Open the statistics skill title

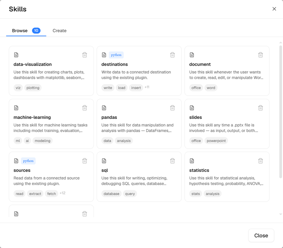point(199,170)
